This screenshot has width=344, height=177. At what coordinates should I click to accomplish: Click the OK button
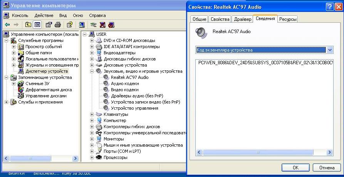[295, 168]
